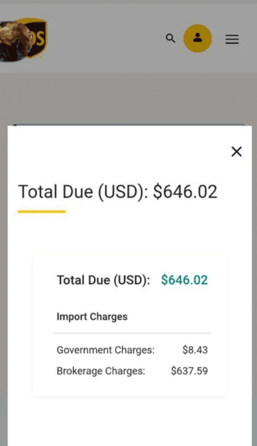Click the yellow underline below the heading

click(x=42, y=212)
